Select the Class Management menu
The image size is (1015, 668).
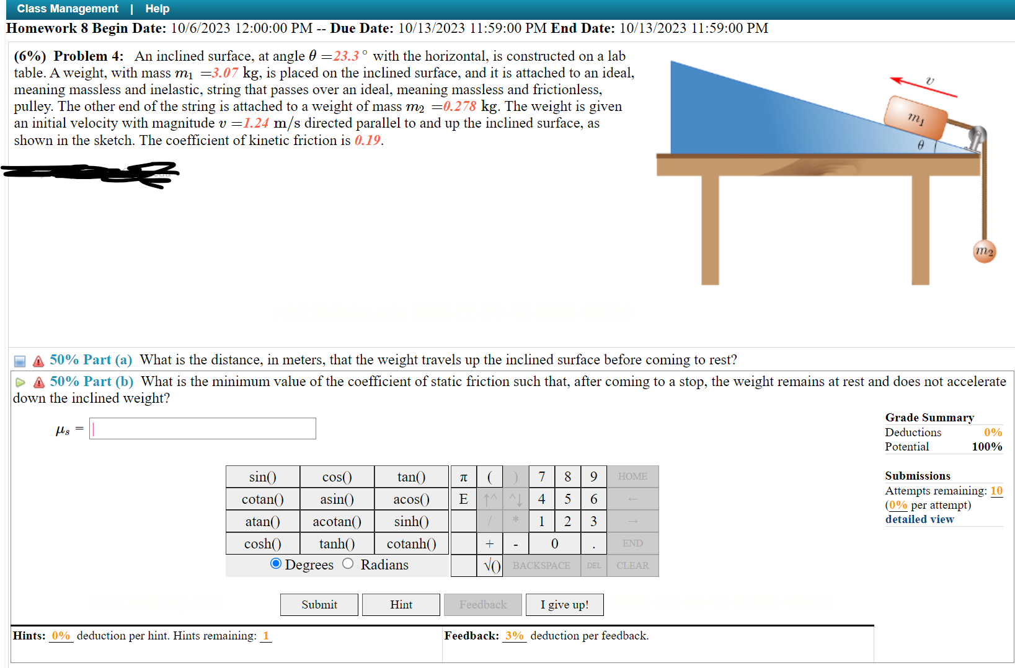67,8
